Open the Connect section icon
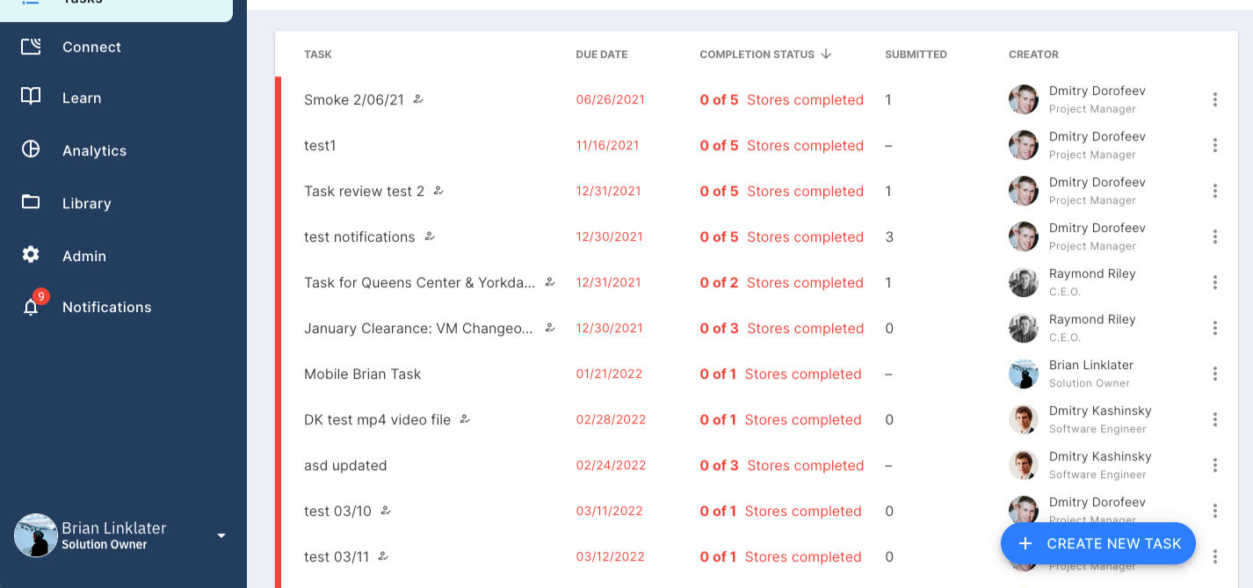Screen dimensions: 1253x588 pyautogui.click(x=31, y=47)
